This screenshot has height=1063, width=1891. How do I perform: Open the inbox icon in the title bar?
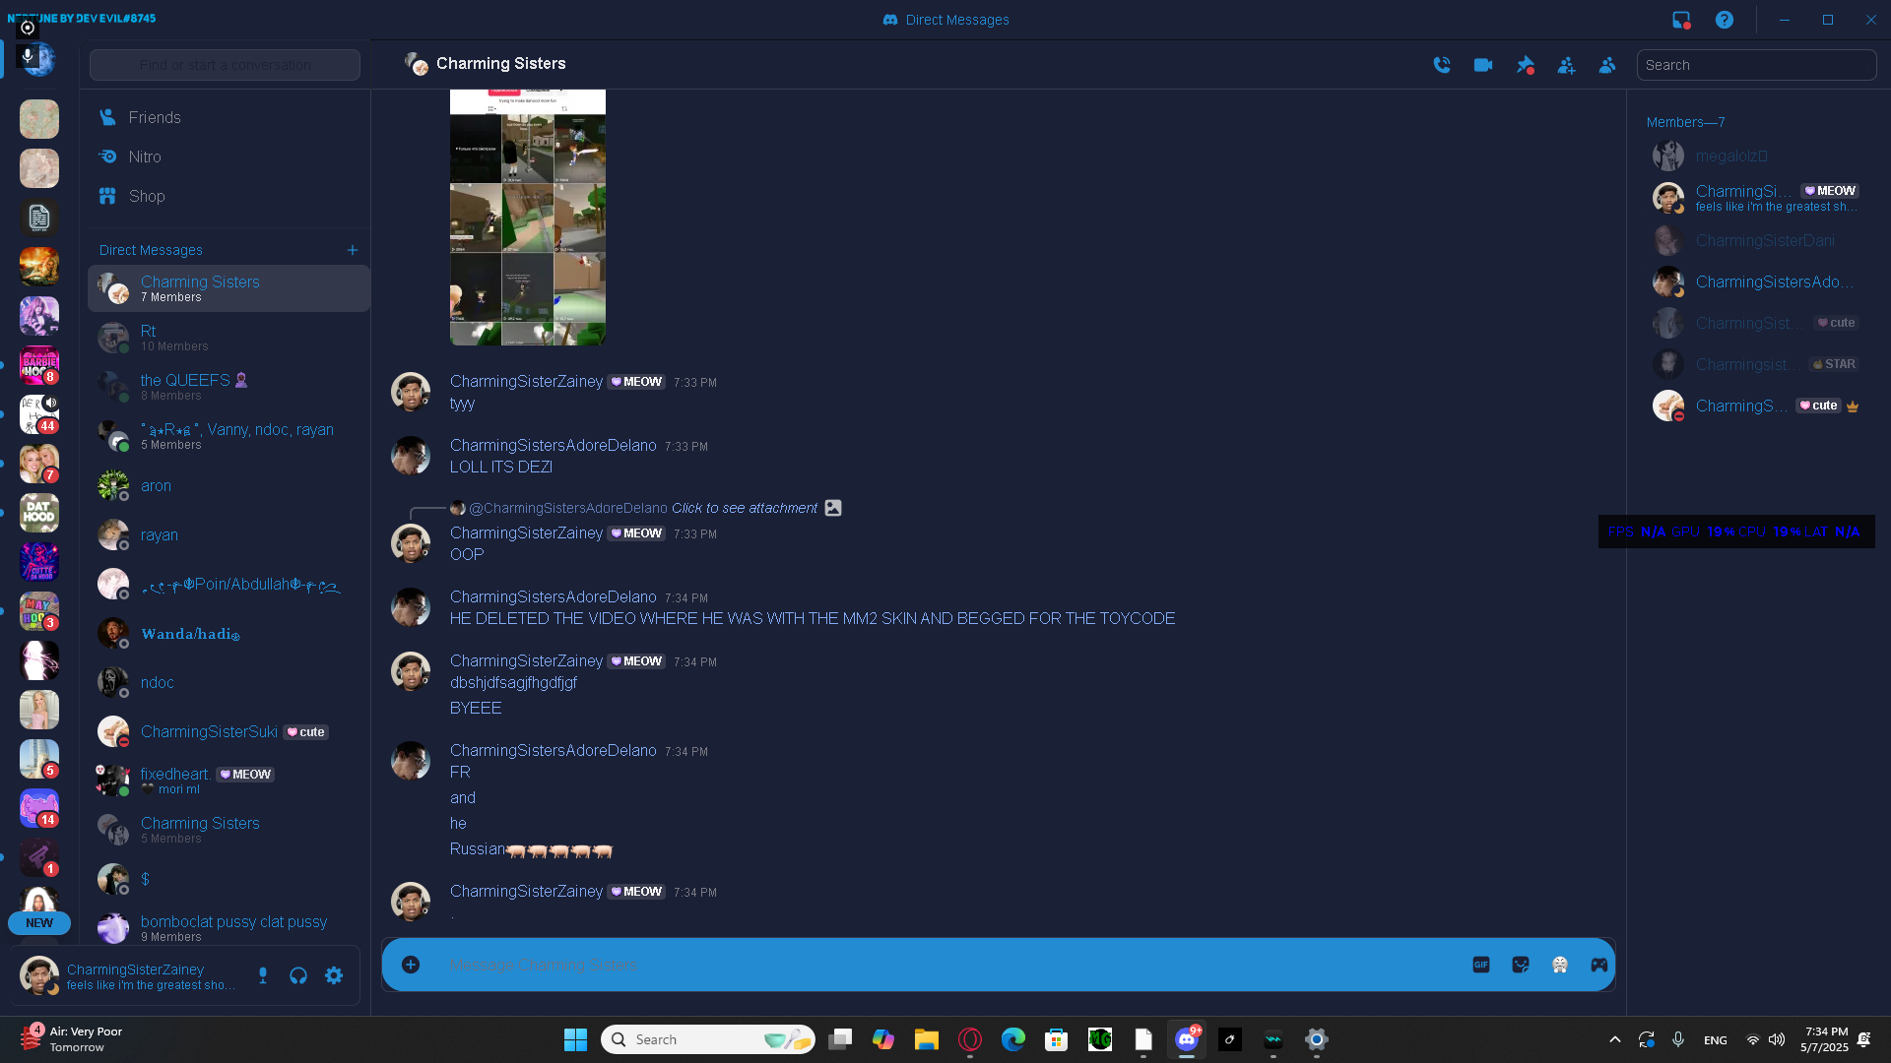[x=1681, y=20]
